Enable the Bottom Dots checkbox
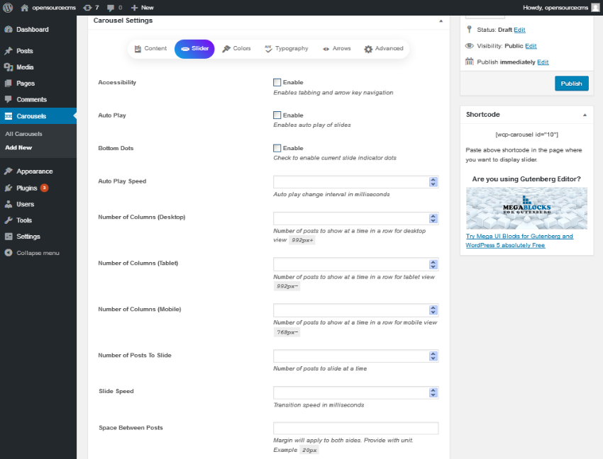The height and width of the screenshot is (459, 603). coord(277,148)
